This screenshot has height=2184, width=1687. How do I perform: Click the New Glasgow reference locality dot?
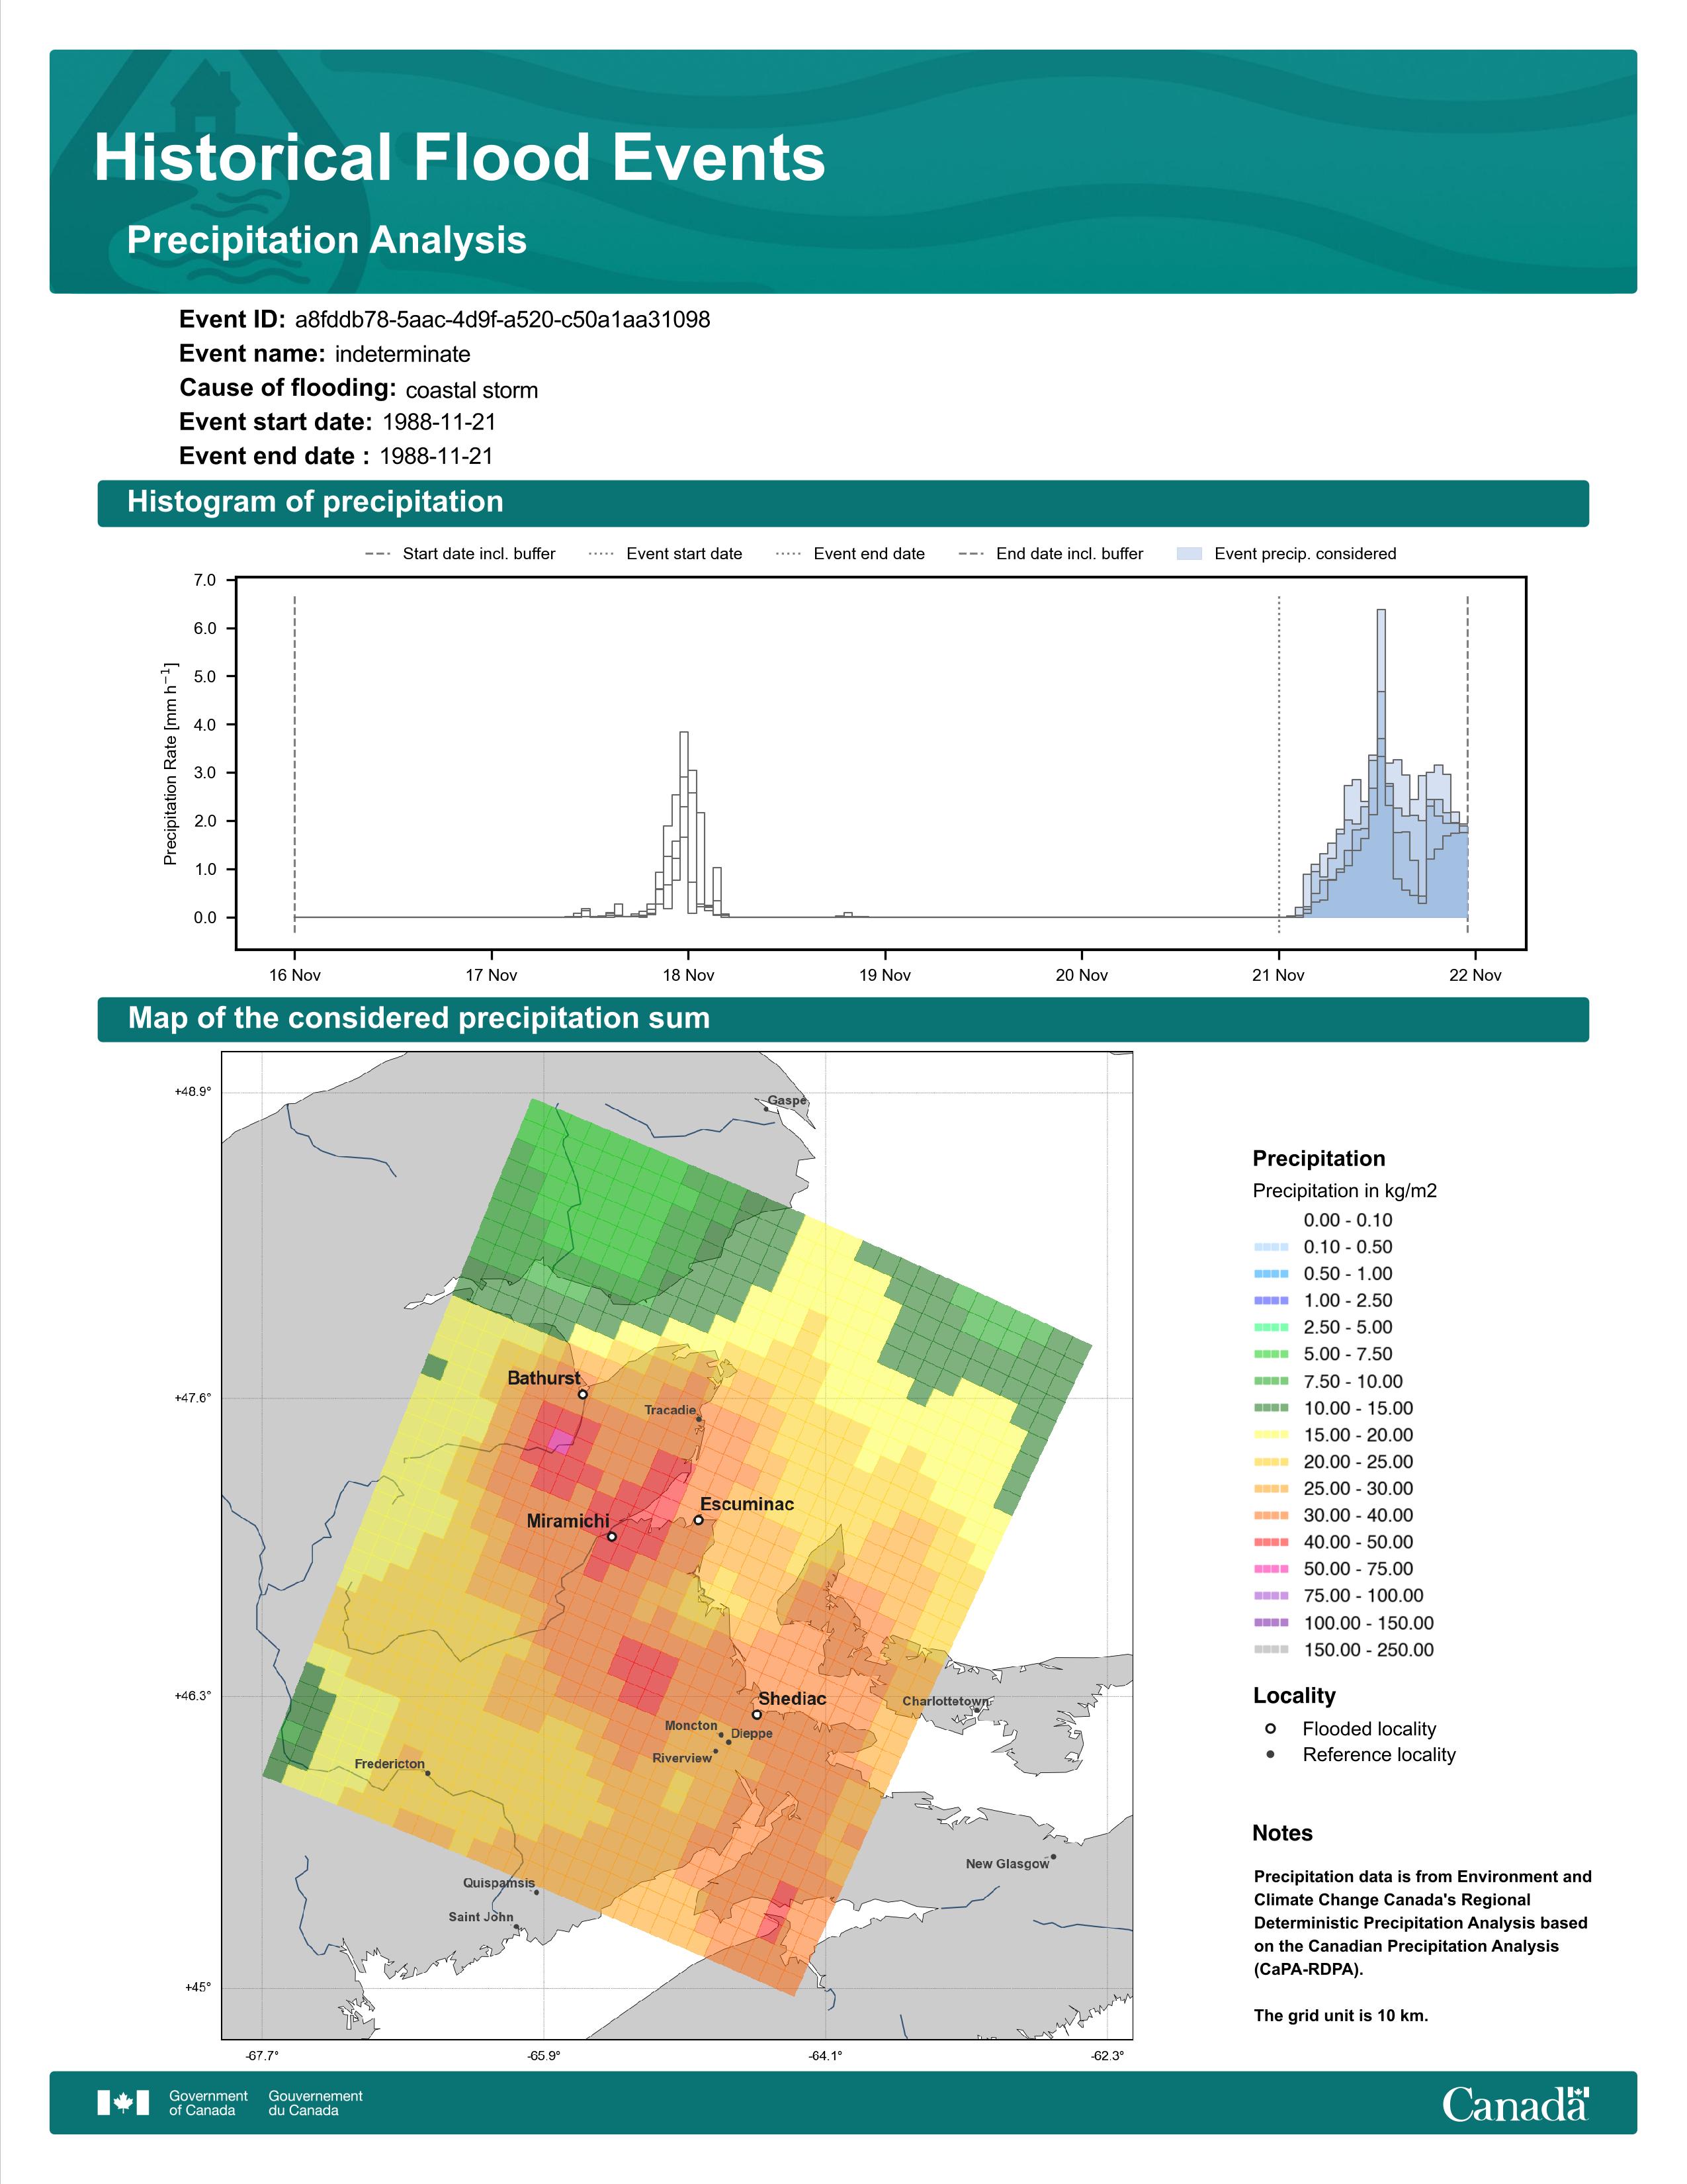pos(1053,1857)
